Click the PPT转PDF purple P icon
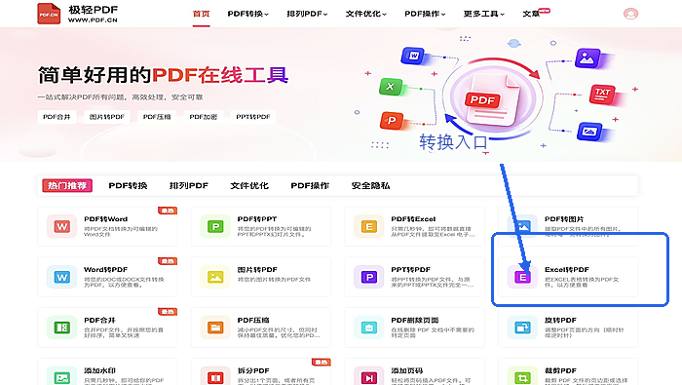The image size is (682, 385). tap(369, 277)
